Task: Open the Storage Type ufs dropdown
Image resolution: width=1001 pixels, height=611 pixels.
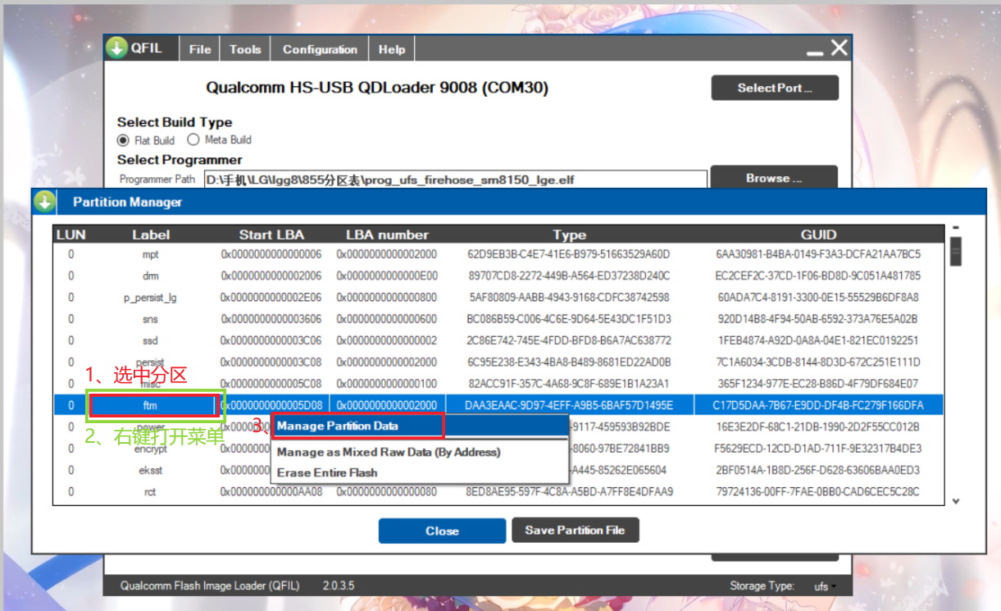Action: pyautogui.click(x=825, y=586)
